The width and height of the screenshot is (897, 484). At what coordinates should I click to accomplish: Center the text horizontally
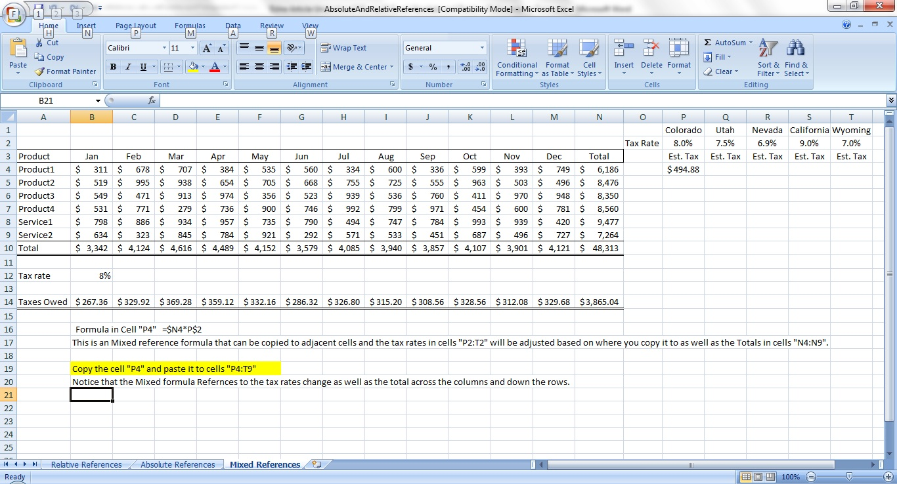(259, 67)
